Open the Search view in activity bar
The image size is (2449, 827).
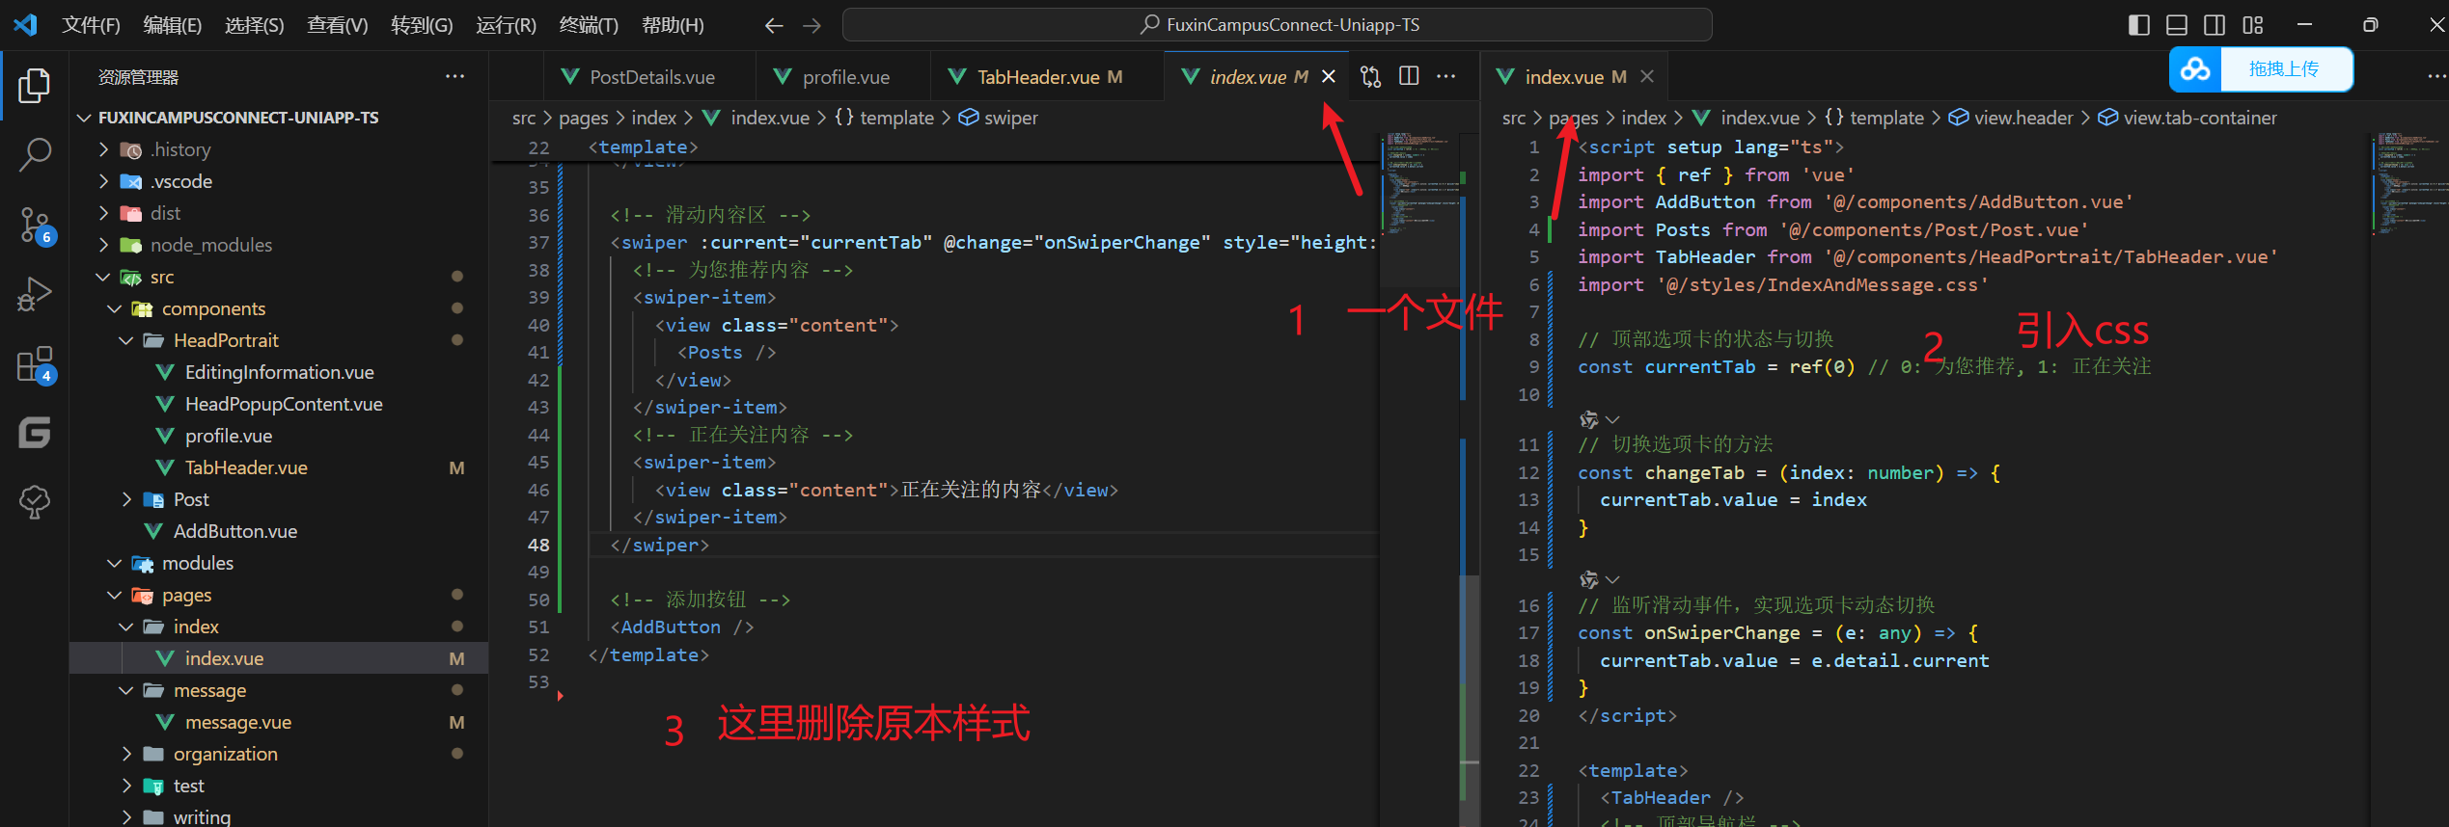35,154
